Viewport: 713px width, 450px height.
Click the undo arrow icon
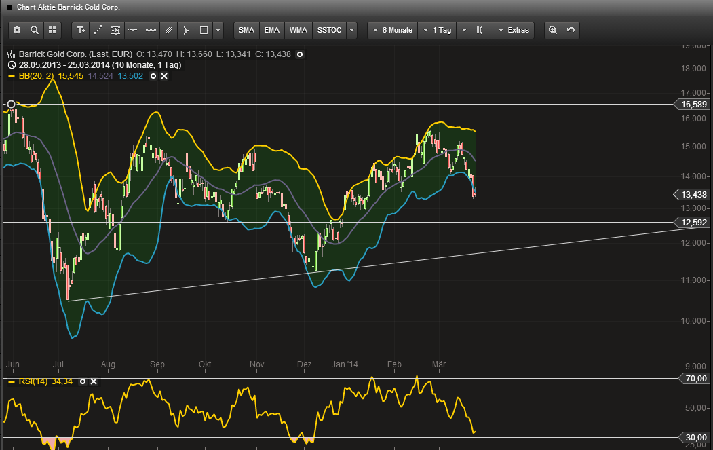[x=569, y=30]
